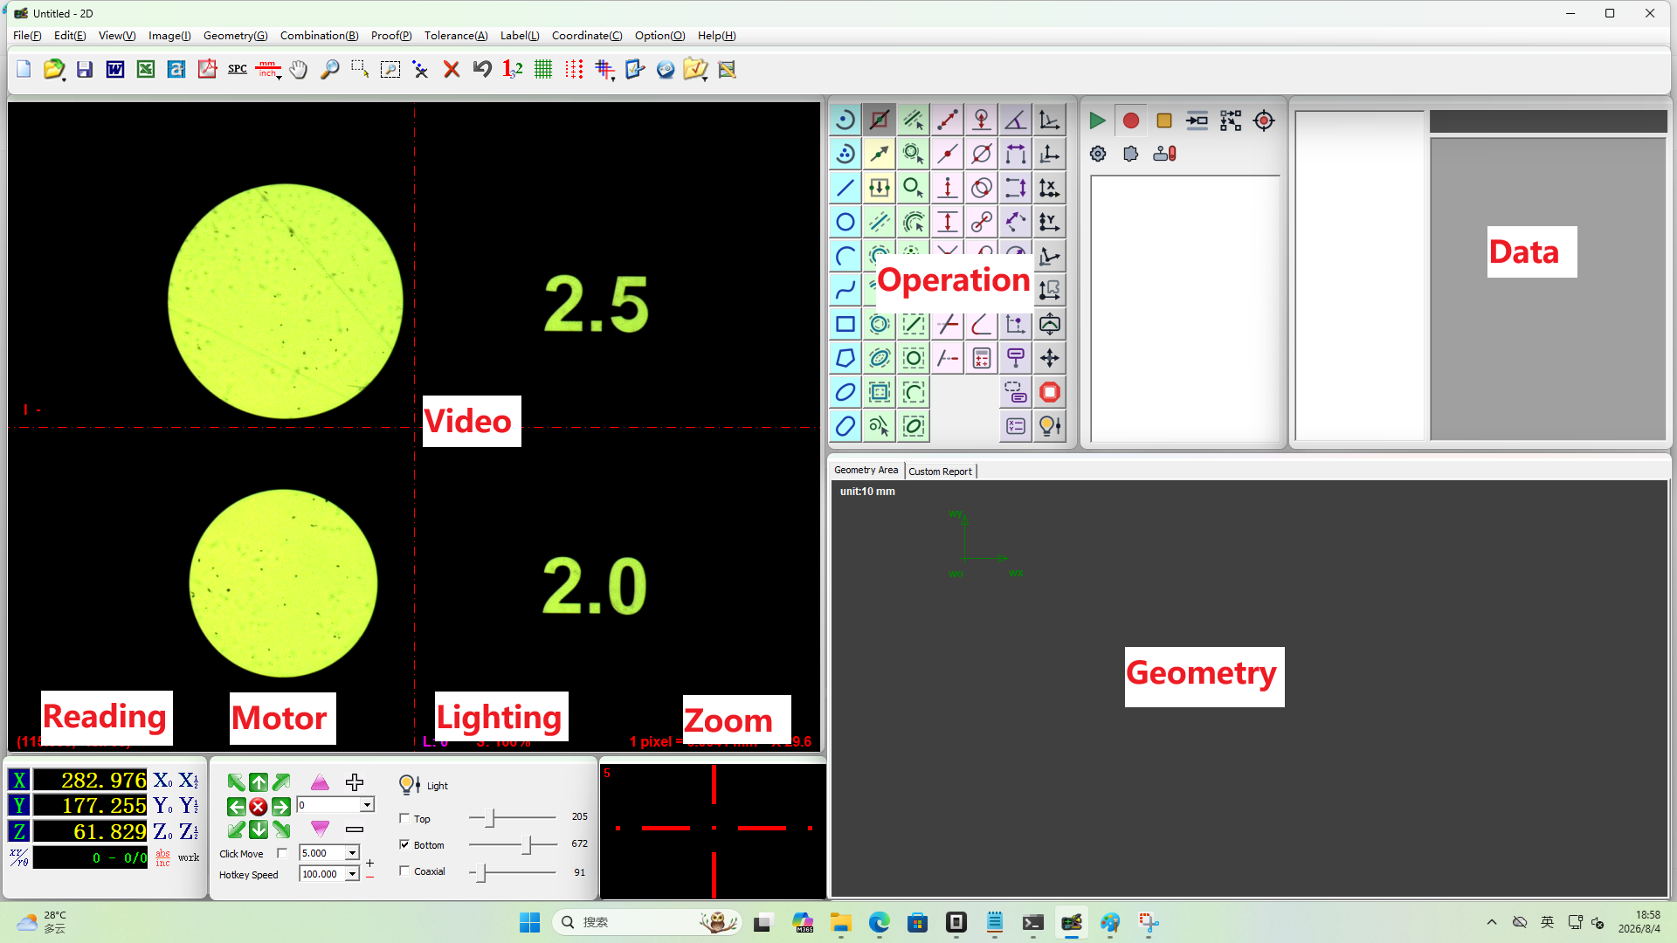Open the yellow folder open-file dropdown
The height and width of the screenshot is (943, 1677).
click(54, 70)
